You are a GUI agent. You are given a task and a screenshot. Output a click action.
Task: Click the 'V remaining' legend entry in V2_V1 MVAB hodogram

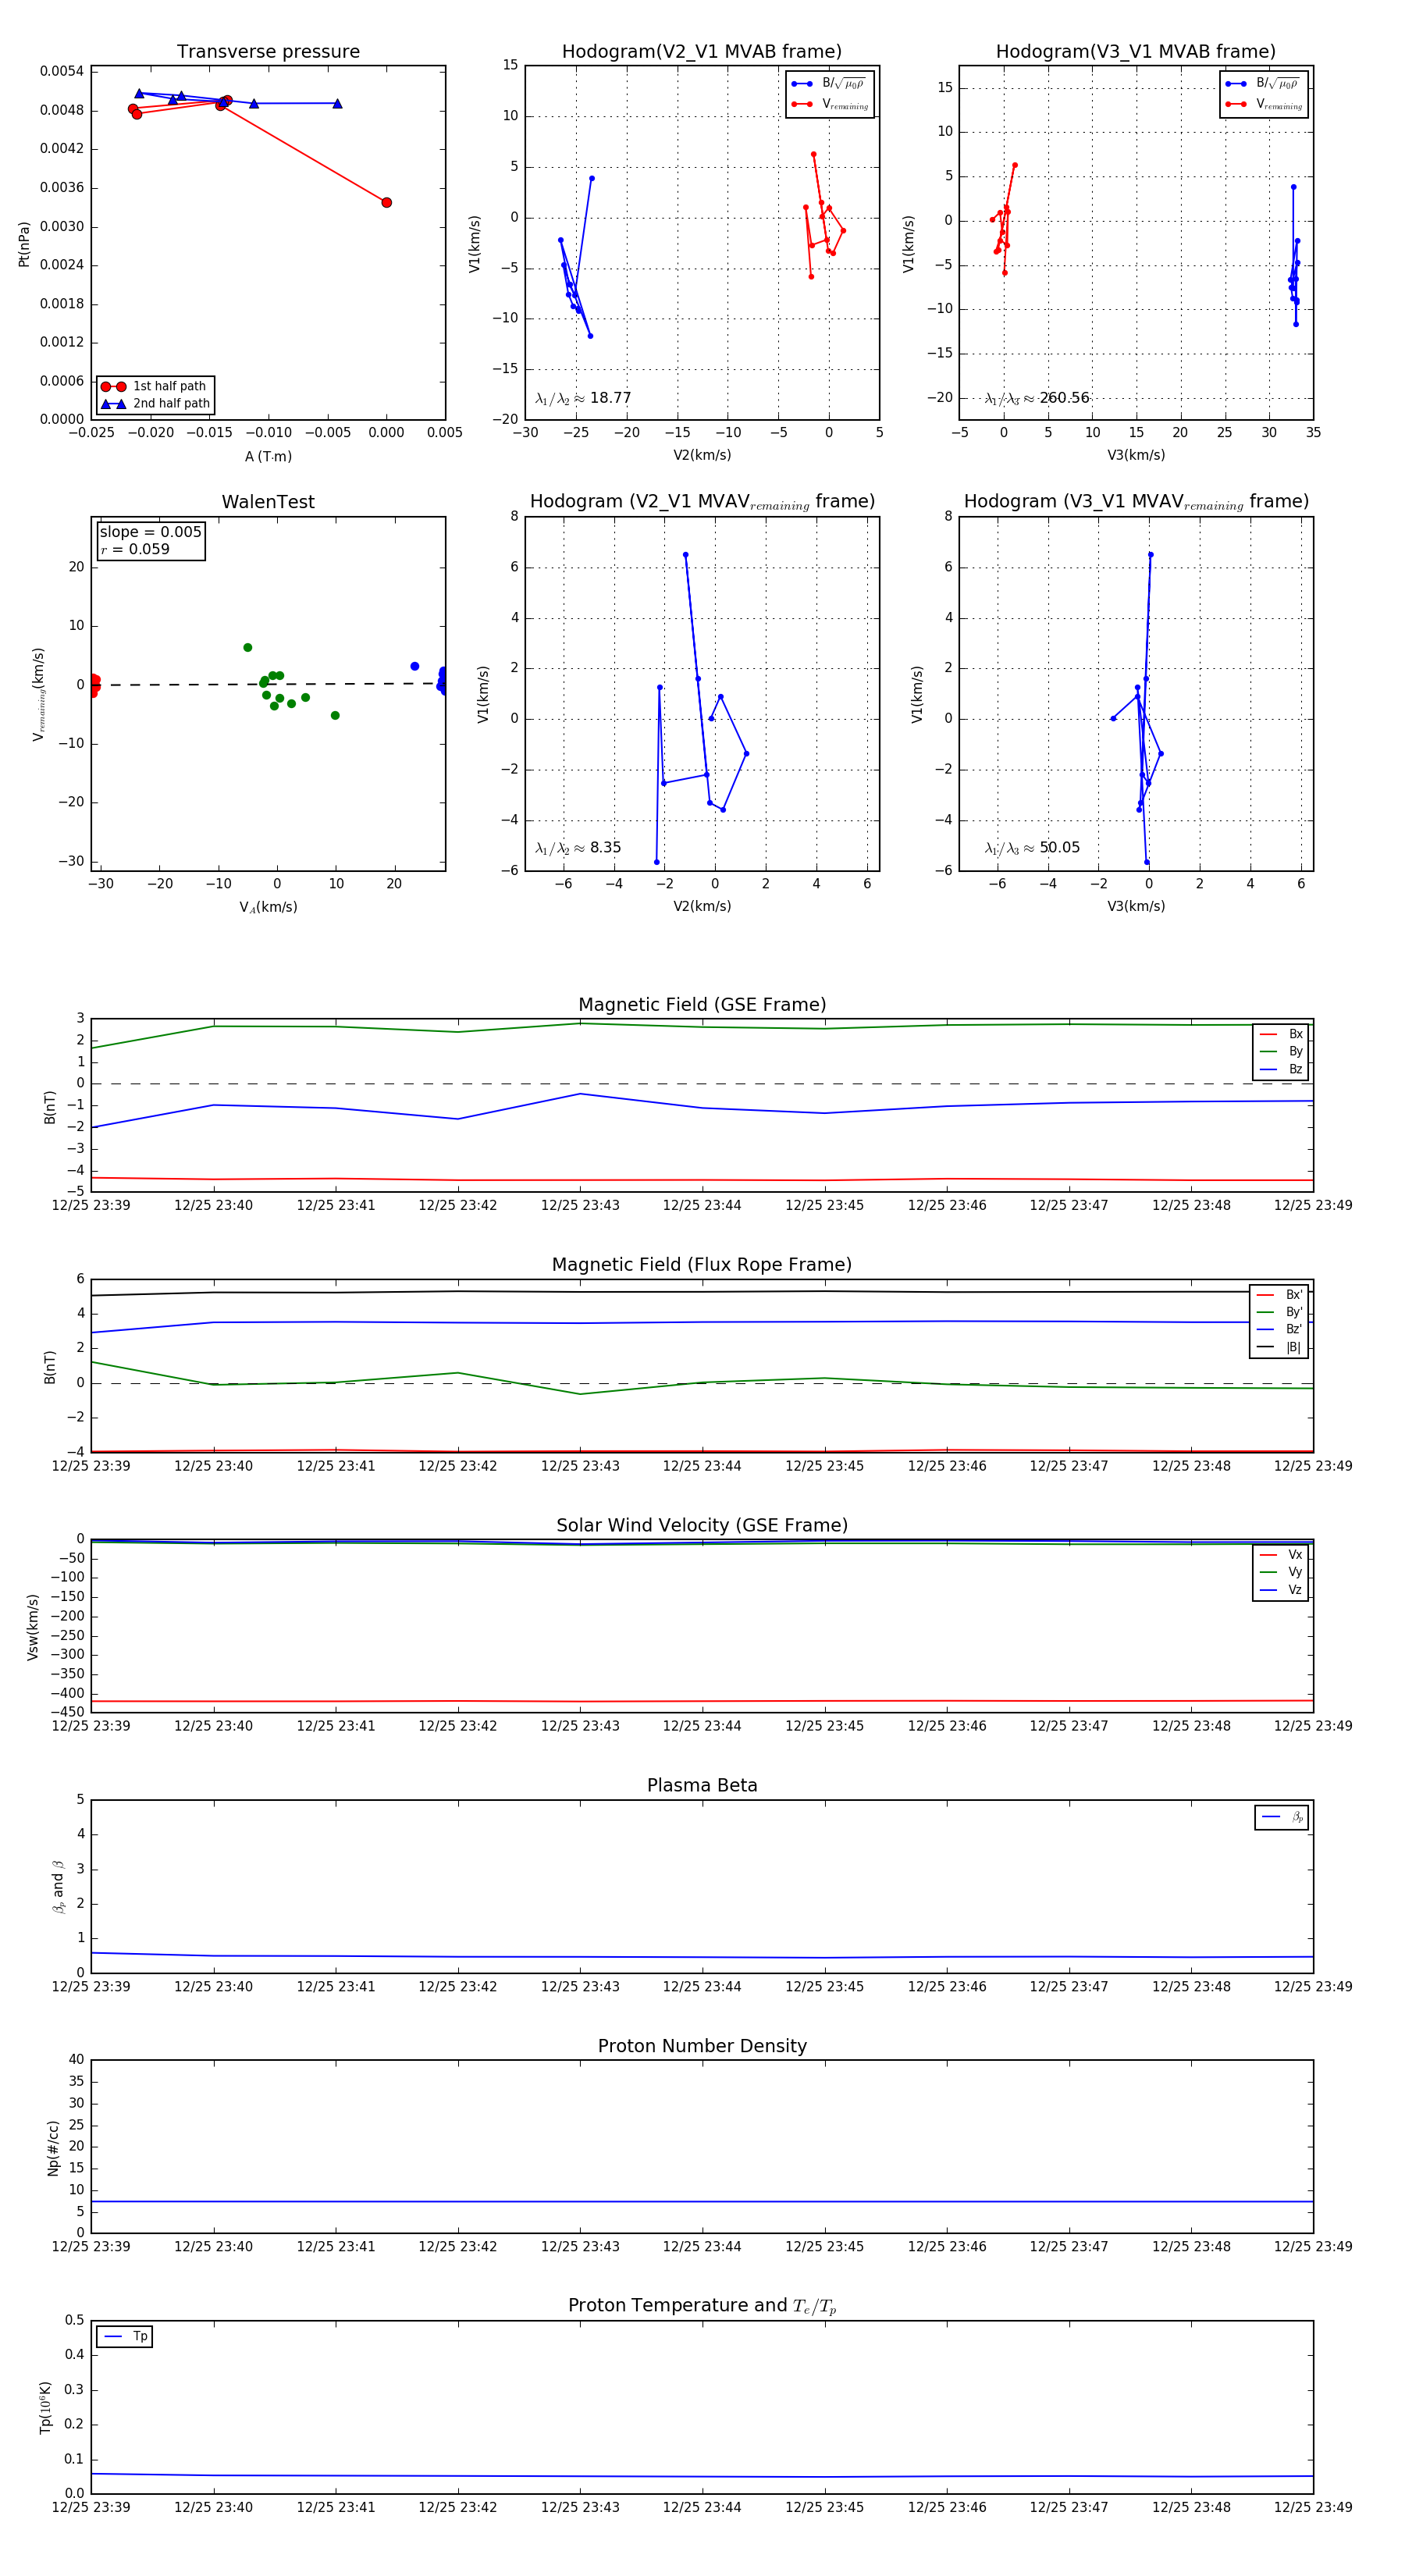coord(830,104)
